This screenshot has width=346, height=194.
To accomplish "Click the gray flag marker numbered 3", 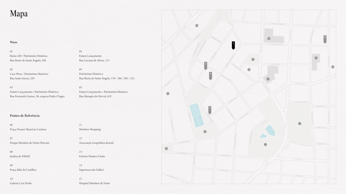I will click(x=210, y=110).
